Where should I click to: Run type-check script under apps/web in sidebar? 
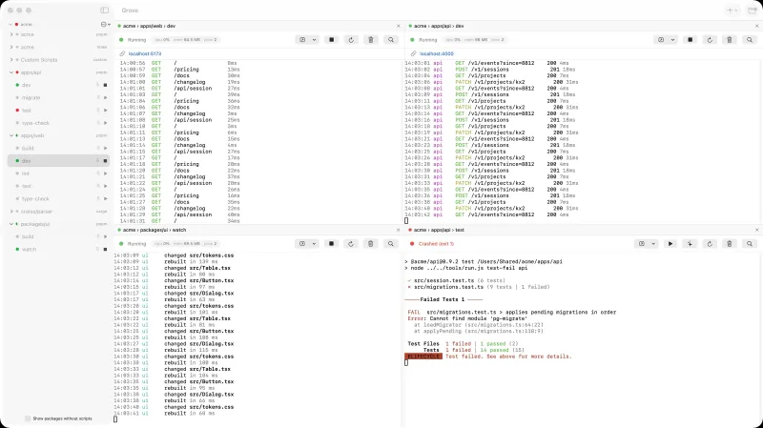pos(105,199)
